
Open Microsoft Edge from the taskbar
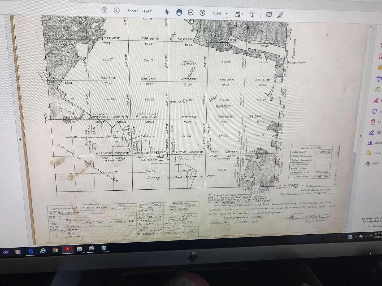[31, 251]
